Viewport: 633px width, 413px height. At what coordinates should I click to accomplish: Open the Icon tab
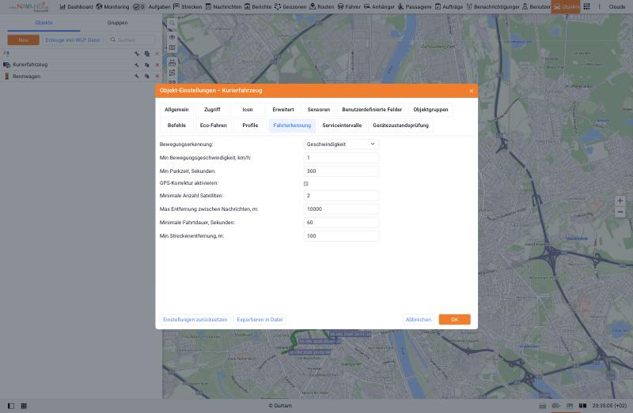(248, 110)
